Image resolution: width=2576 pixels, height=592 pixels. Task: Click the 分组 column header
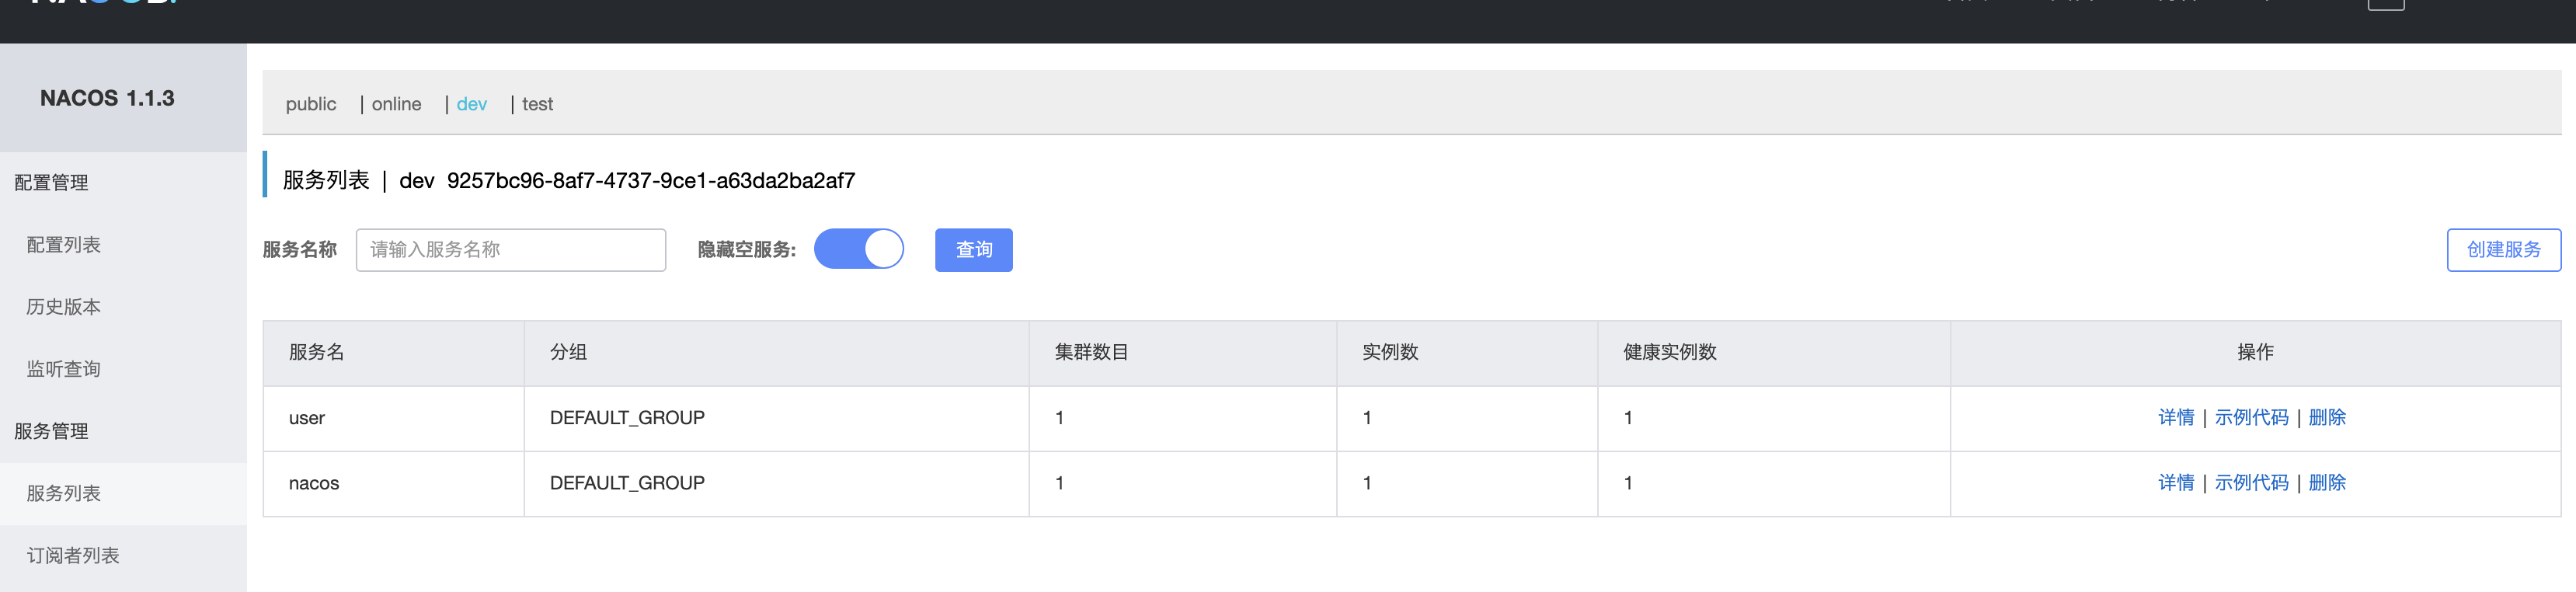(x=777, y=353)
